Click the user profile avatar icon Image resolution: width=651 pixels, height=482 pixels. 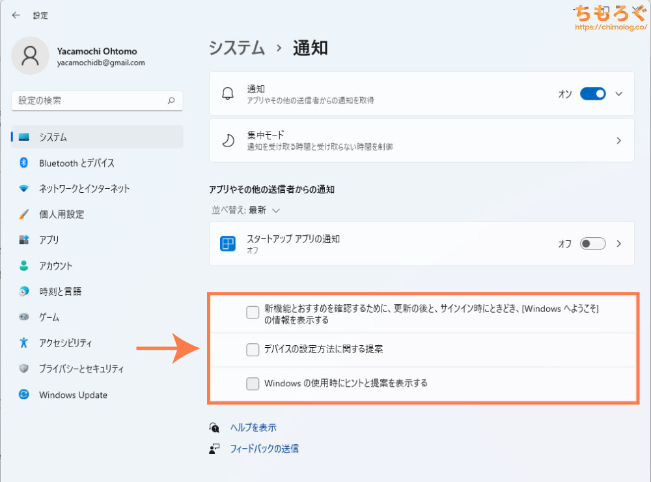click(31, 55)
